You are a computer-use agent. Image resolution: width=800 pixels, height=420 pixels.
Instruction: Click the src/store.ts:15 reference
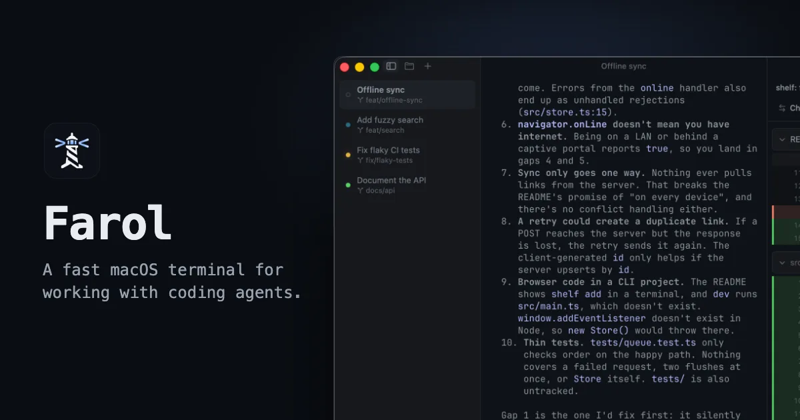pyautogui.click(x=567, y=112)
